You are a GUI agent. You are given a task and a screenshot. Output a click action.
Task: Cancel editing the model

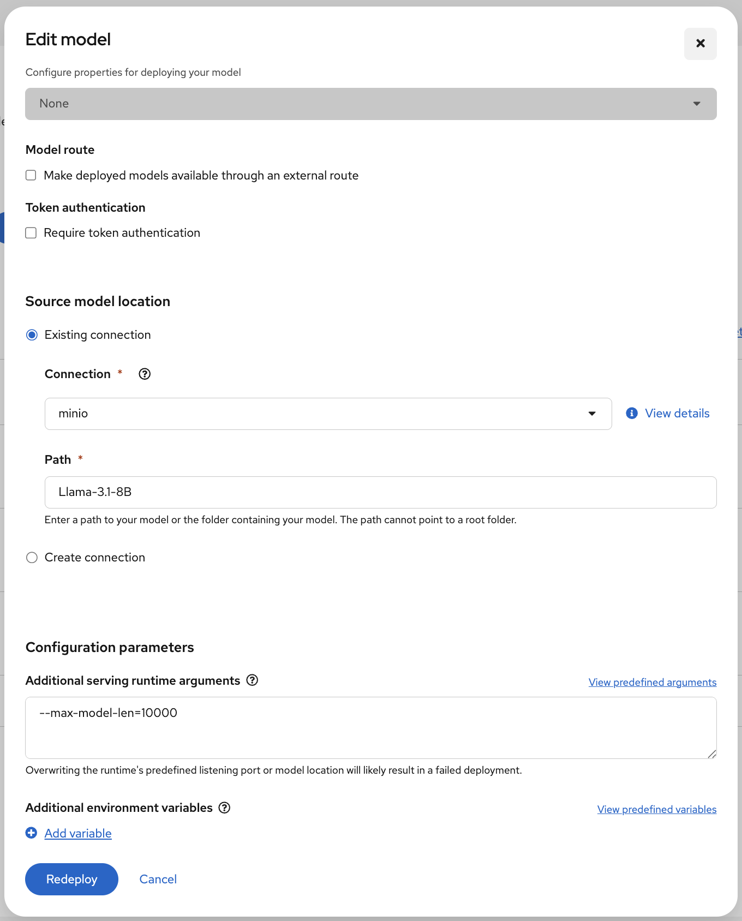(x=158, y=880)
